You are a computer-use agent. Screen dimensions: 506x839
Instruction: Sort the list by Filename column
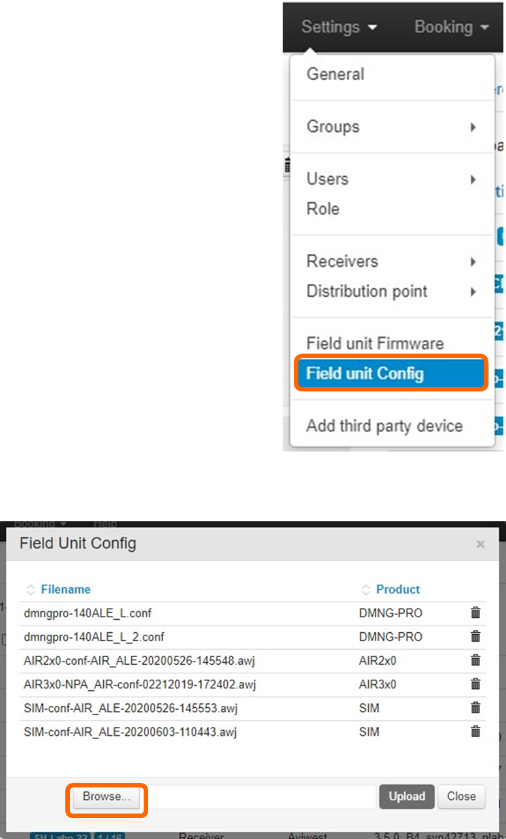click(65, 589)
